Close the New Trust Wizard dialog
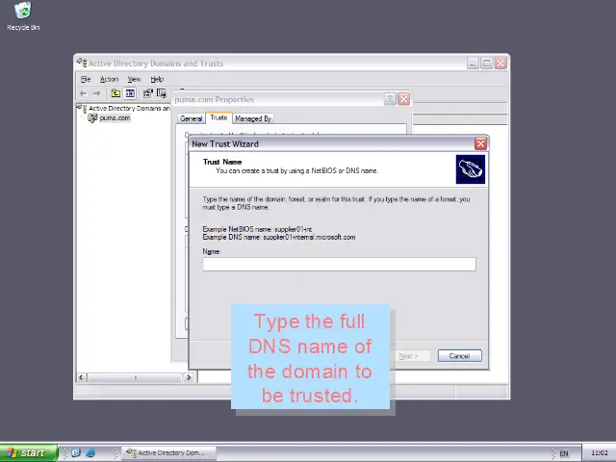Image resolution: width=616 pixels, height=462 pixels. pyautogui.click(x=480, y=143)
